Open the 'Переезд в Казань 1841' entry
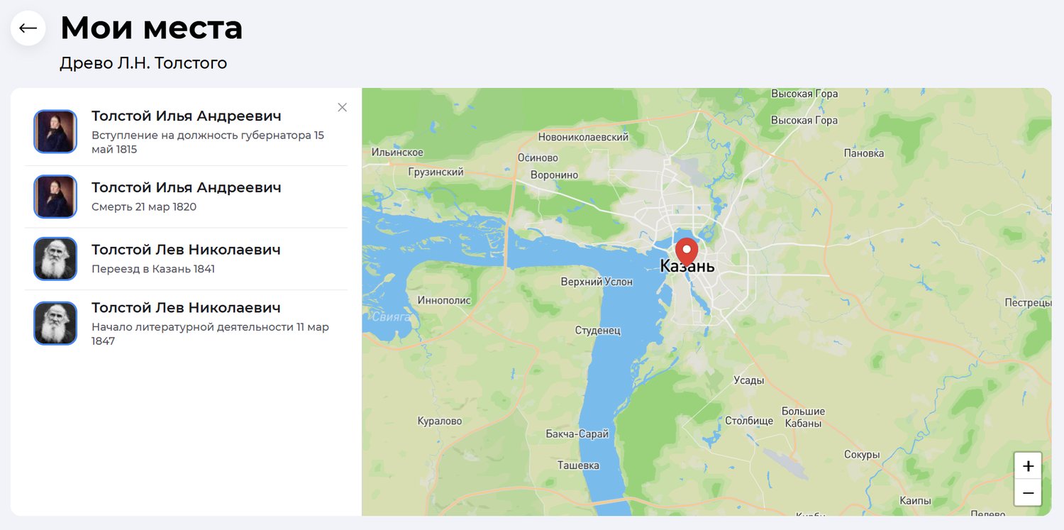The height and width of the screenshot is (530, 1064). coord(153,269)
